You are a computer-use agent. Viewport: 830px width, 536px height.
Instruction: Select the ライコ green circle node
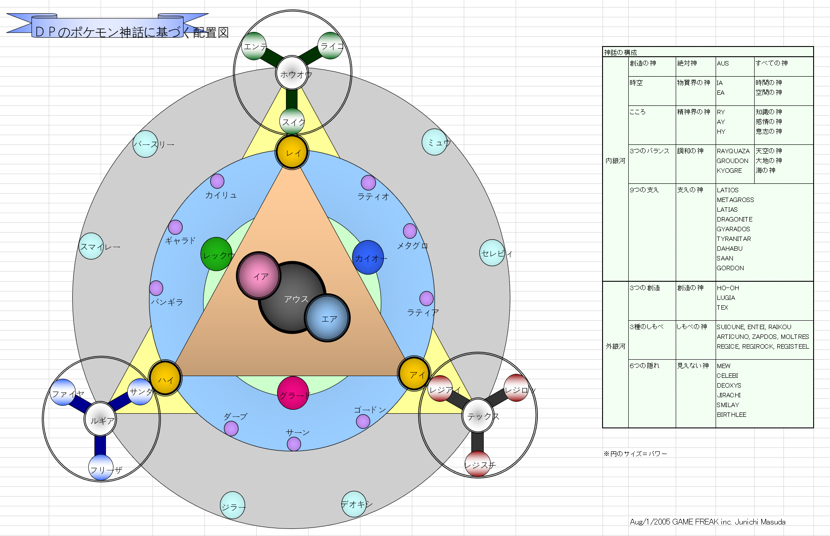click(330, 46)
